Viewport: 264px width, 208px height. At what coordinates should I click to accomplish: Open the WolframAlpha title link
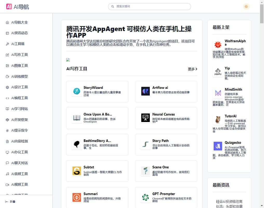235,43
